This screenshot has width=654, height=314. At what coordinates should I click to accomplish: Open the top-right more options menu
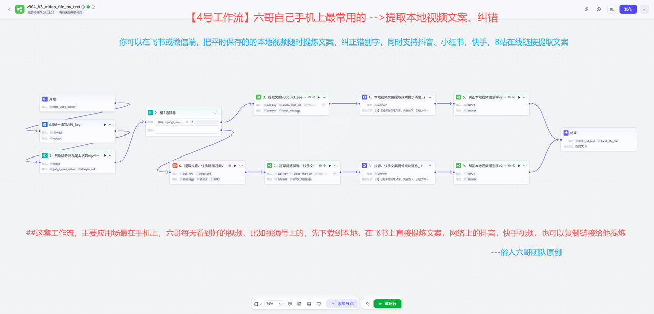pyautogui.click(x=644, y=9)
